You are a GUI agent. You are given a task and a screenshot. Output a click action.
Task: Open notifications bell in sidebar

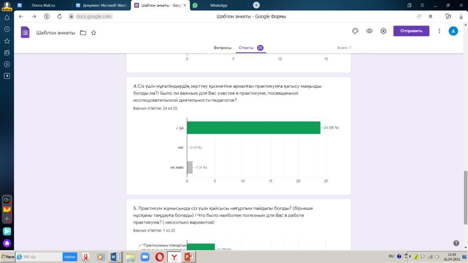point(7,18)
